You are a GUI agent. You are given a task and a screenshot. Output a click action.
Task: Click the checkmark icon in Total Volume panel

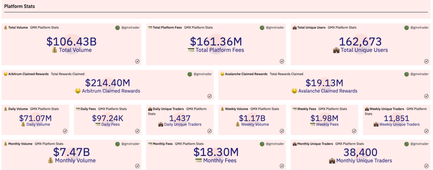coord(137,61)
